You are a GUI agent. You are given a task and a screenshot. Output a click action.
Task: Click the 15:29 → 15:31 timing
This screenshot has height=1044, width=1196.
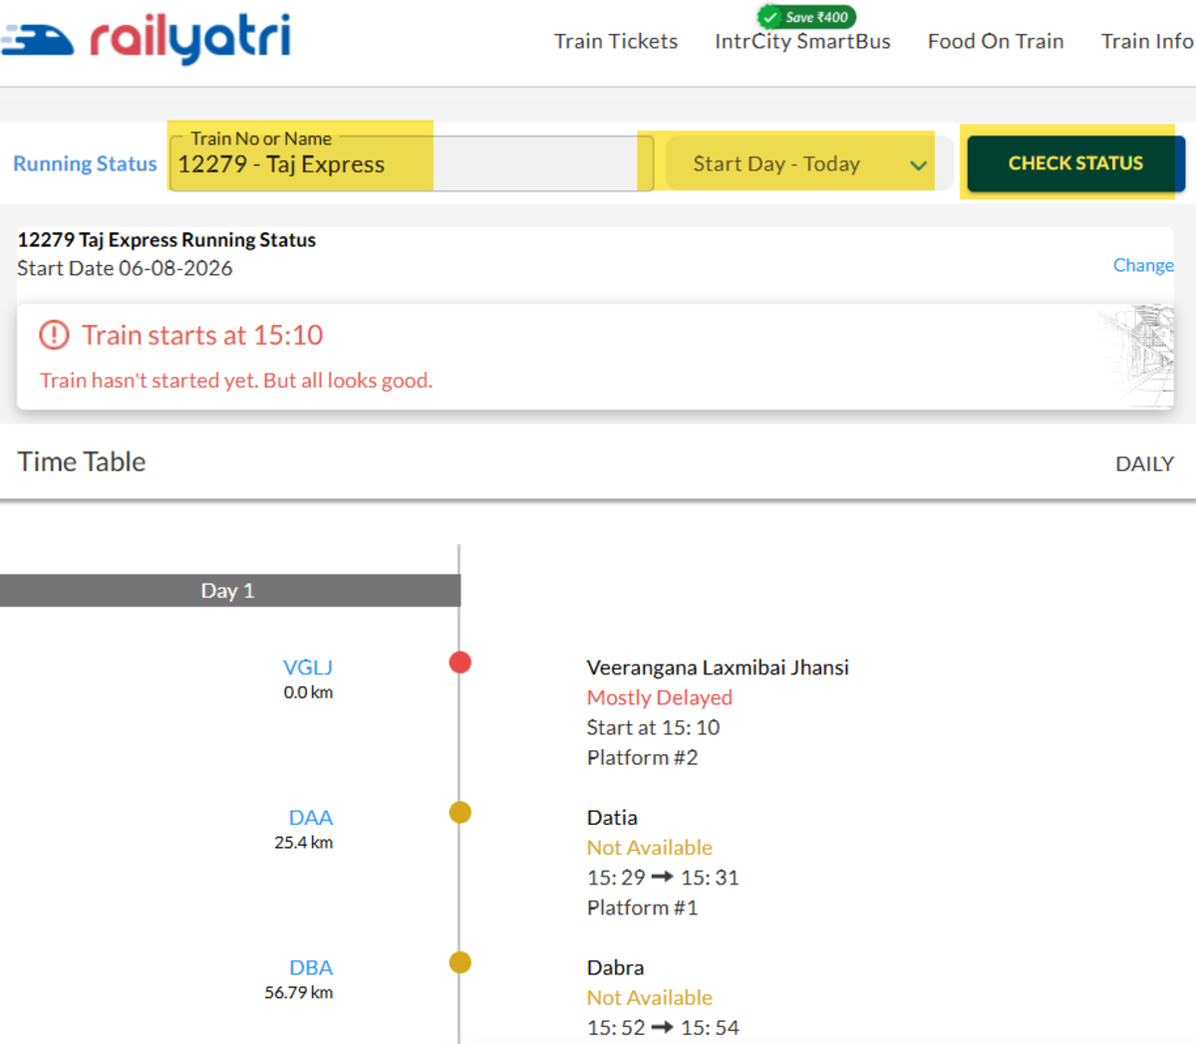click(x=663, y=878)
